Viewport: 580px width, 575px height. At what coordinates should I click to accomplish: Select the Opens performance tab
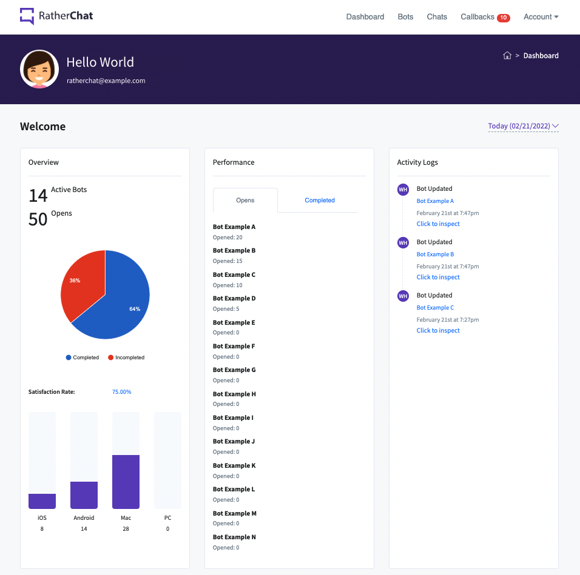[x=245, y=201]
